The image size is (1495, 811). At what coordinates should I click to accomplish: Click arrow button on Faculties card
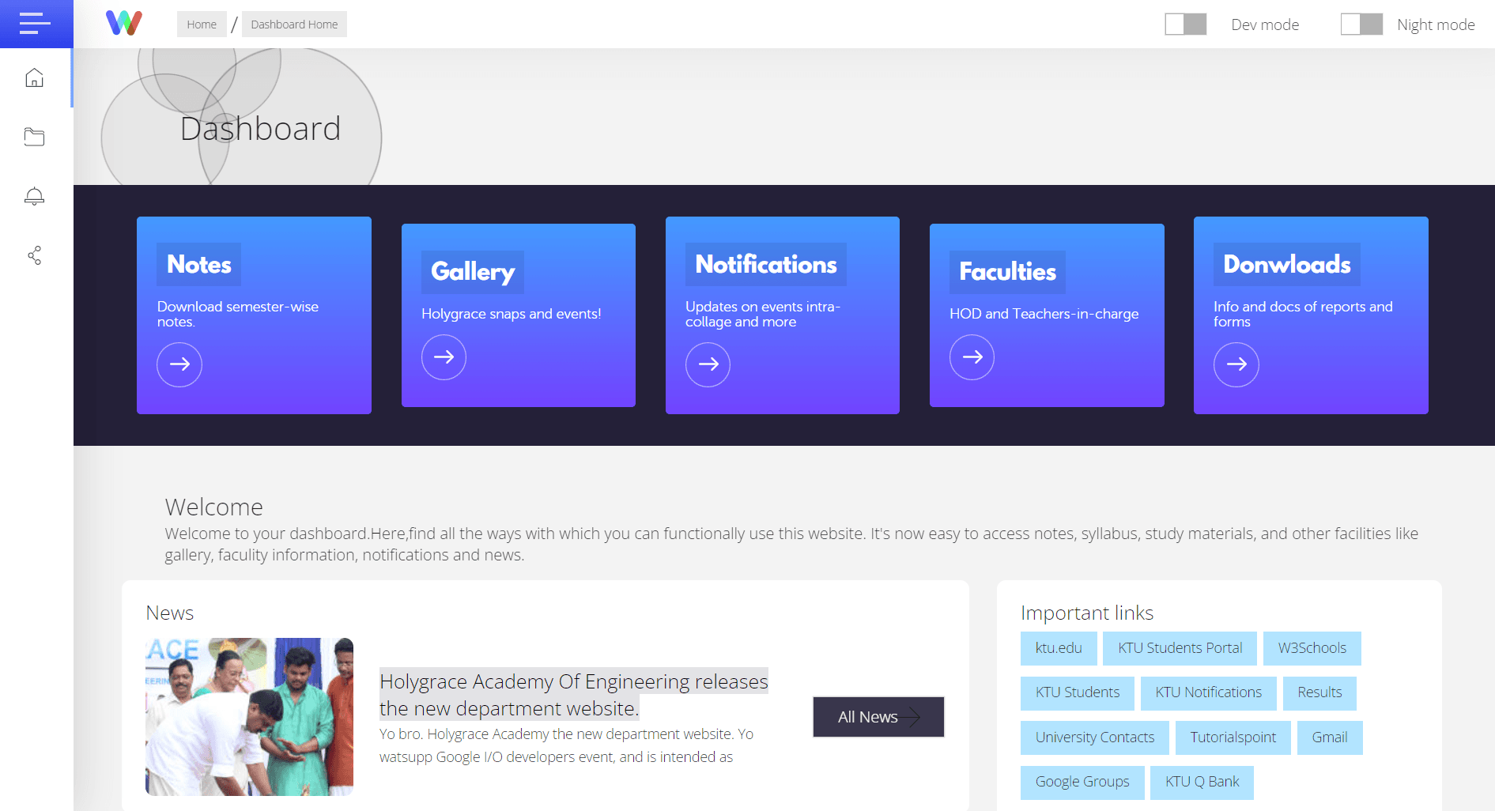972,357
